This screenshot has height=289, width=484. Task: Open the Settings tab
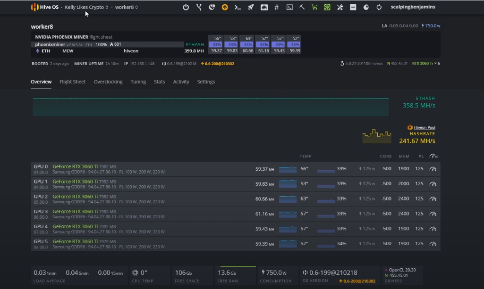coord(206,82)
